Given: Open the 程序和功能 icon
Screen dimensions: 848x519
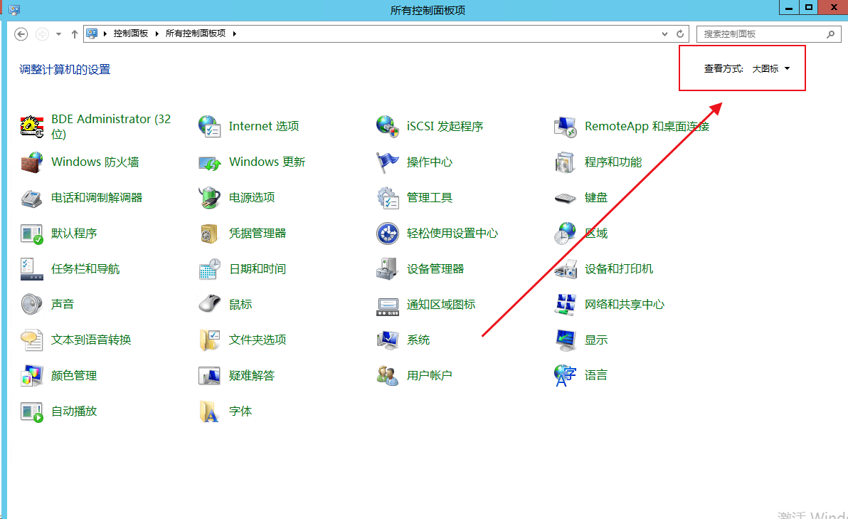Looking at the screenshot, I should (565, 162).
